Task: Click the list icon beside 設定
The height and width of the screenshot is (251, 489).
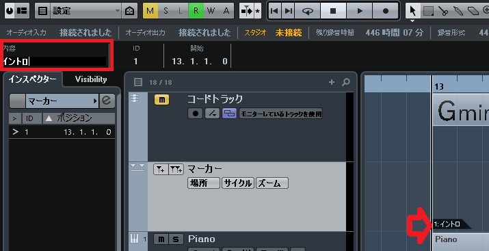Action: [x=42, y=11]
